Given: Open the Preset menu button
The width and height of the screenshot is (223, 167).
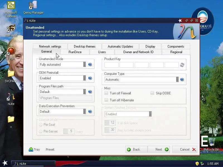Looking at the screenshot, I should point(50,149).
